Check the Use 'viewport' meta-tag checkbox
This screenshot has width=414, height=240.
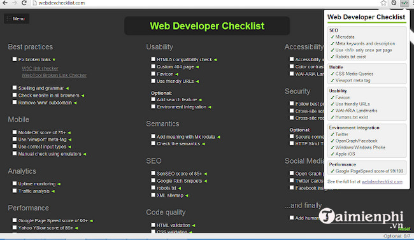click(x=15, y=139)
